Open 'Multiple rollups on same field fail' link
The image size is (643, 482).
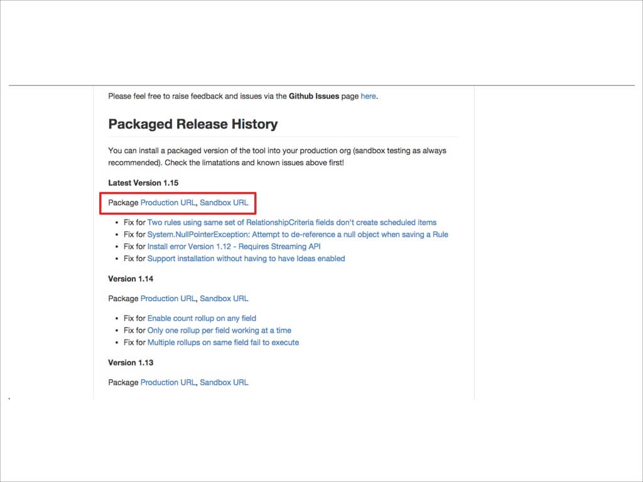pos(223,343)
